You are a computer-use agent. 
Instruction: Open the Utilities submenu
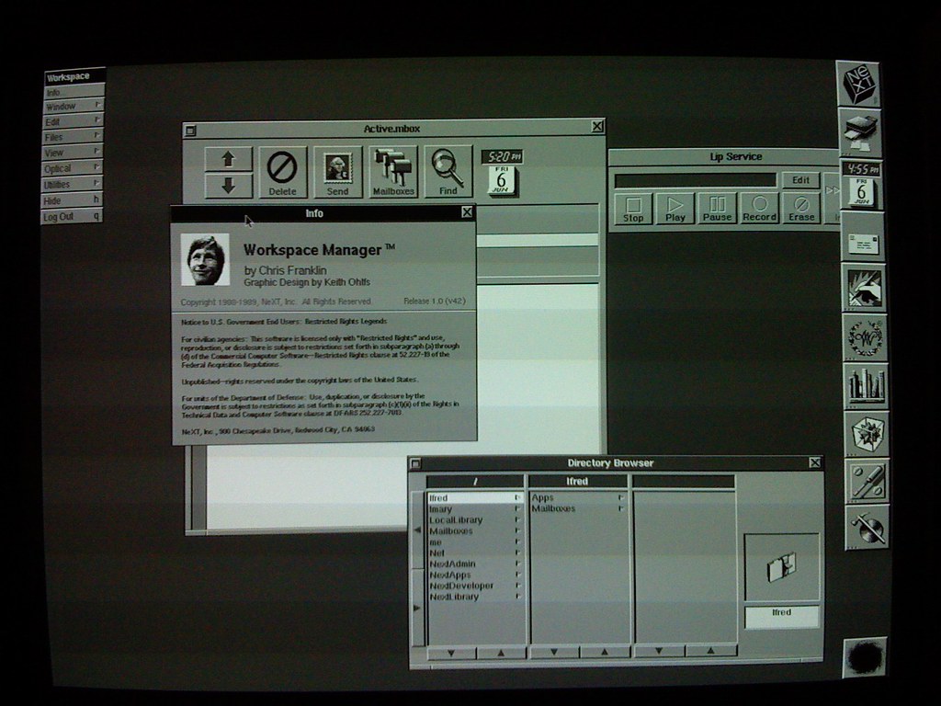point(73,185)
